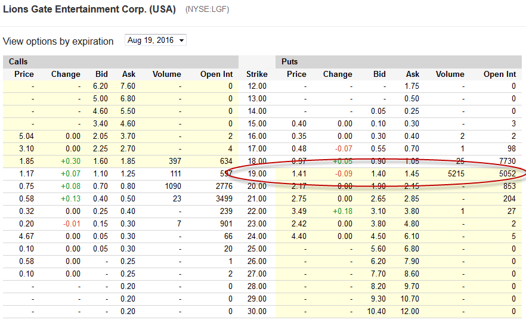This screenshot has width=526, height=323.
Task: Select strike price 25.00
Action: 257,249
